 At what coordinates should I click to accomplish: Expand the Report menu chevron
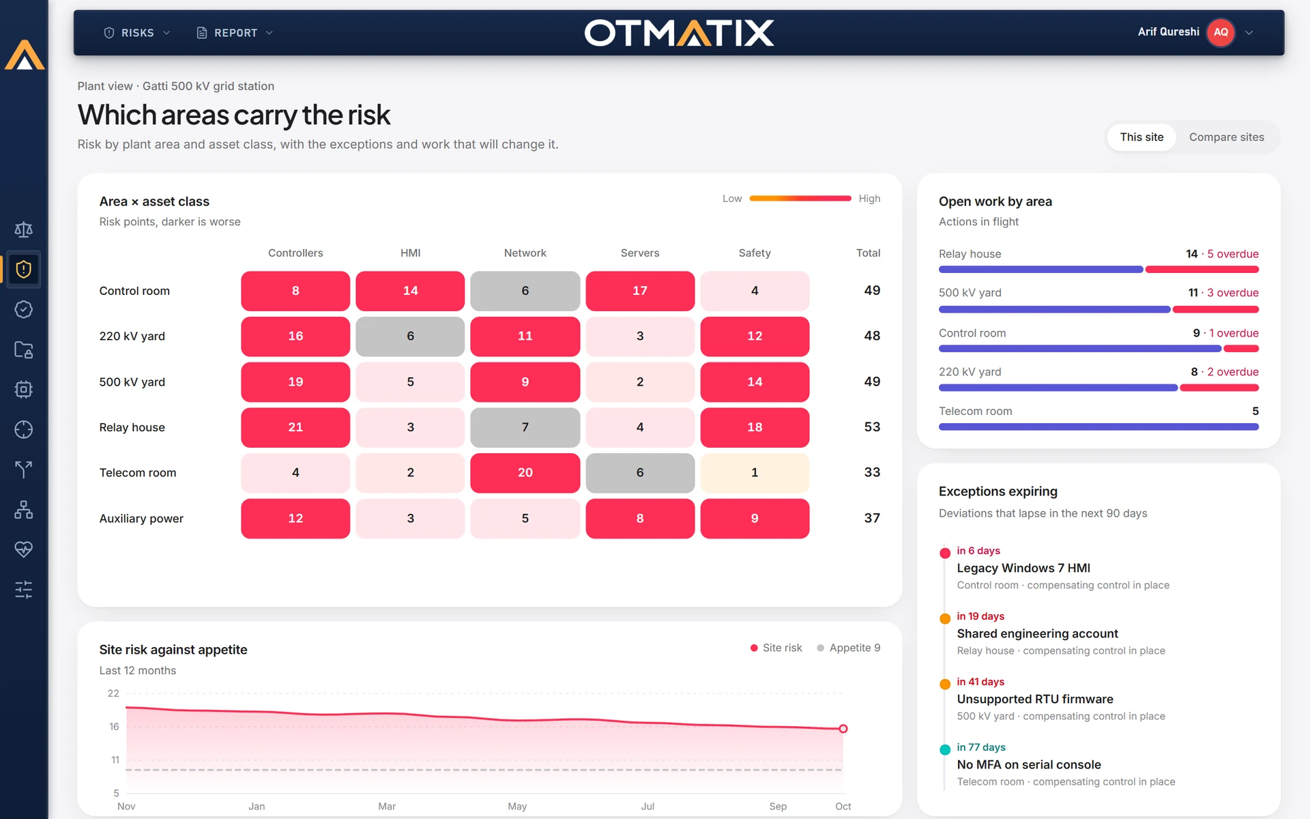[x=269, y=33]
